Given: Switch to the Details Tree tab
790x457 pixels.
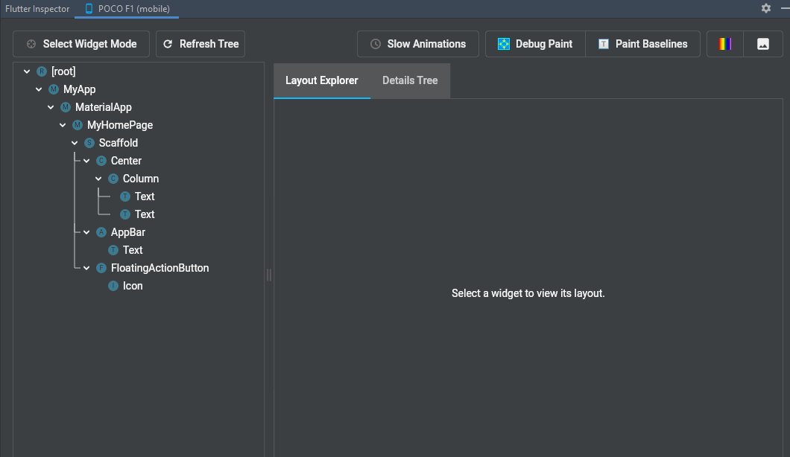Looking at the screenshot, I should [410, 80].
